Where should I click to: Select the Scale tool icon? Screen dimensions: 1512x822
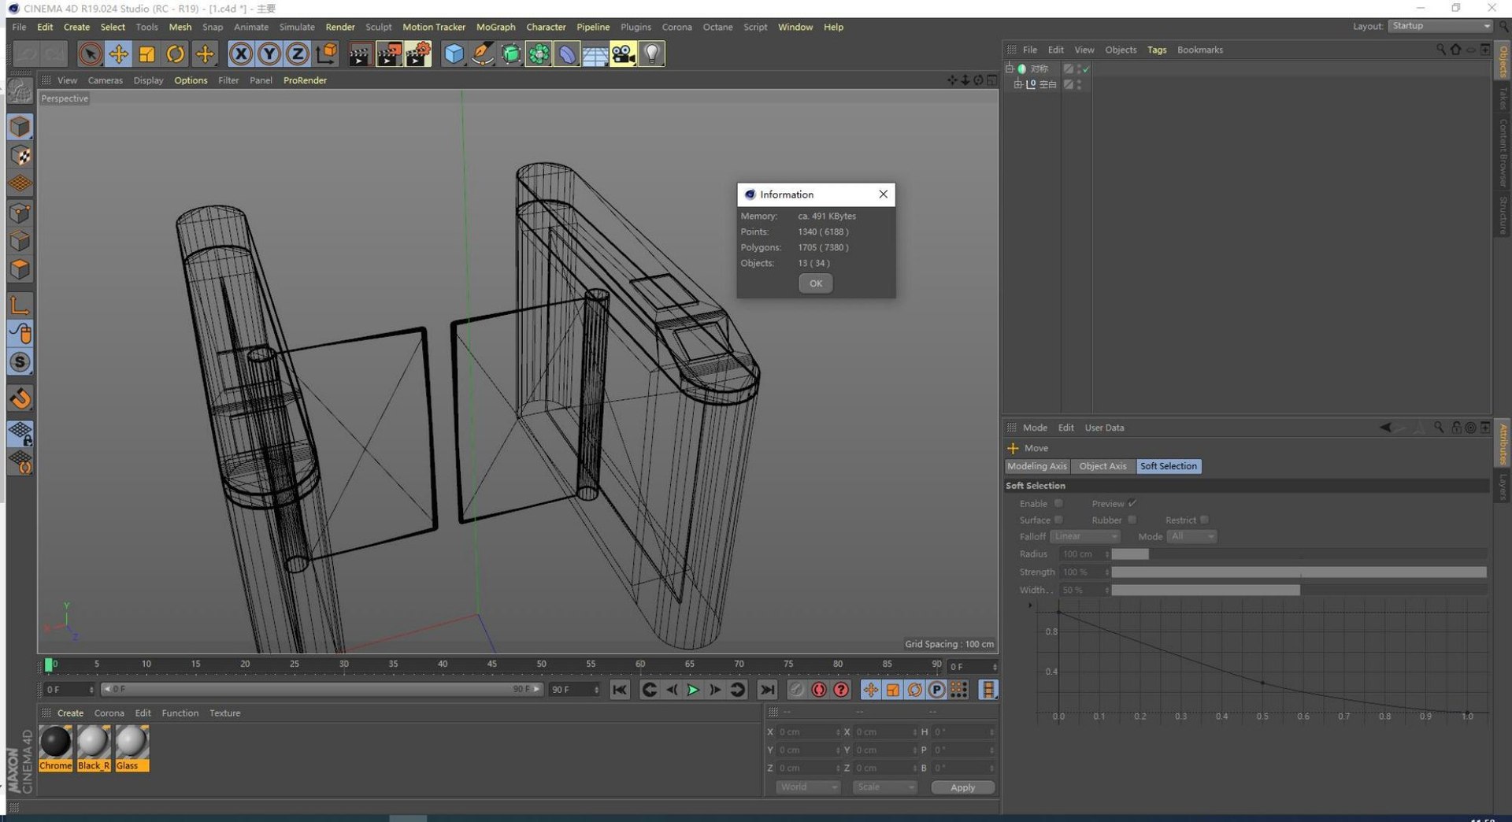coord(146,54)
